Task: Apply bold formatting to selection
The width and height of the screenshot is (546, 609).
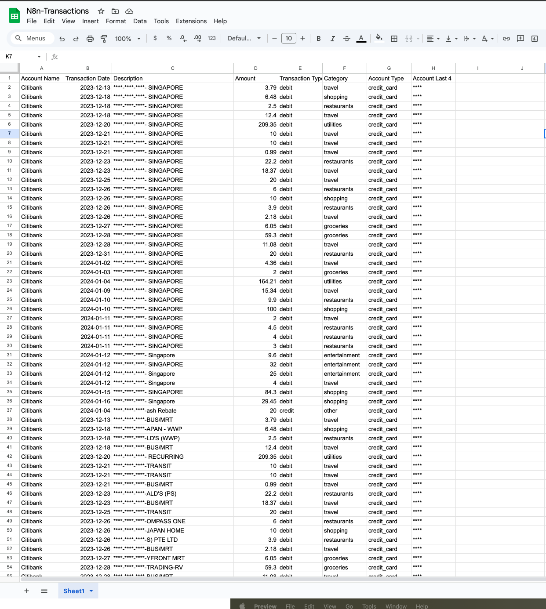Action: click(318, 38)
